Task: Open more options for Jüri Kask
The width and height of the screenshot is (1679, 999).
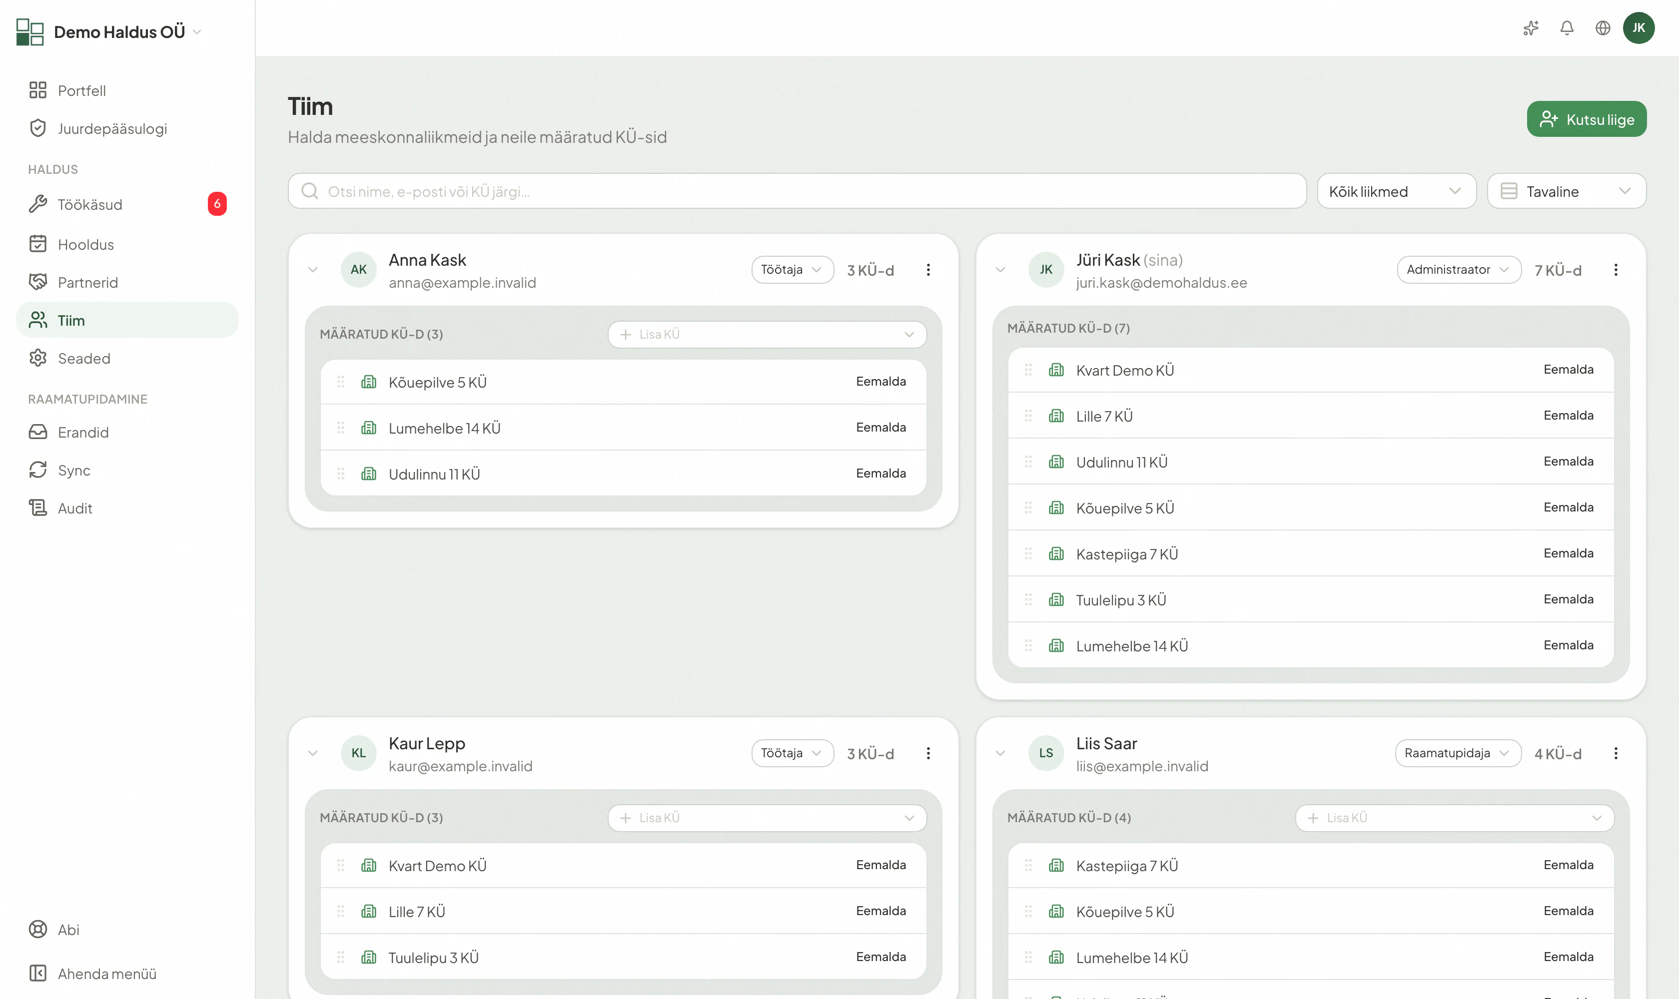Action: [1615, 269]
